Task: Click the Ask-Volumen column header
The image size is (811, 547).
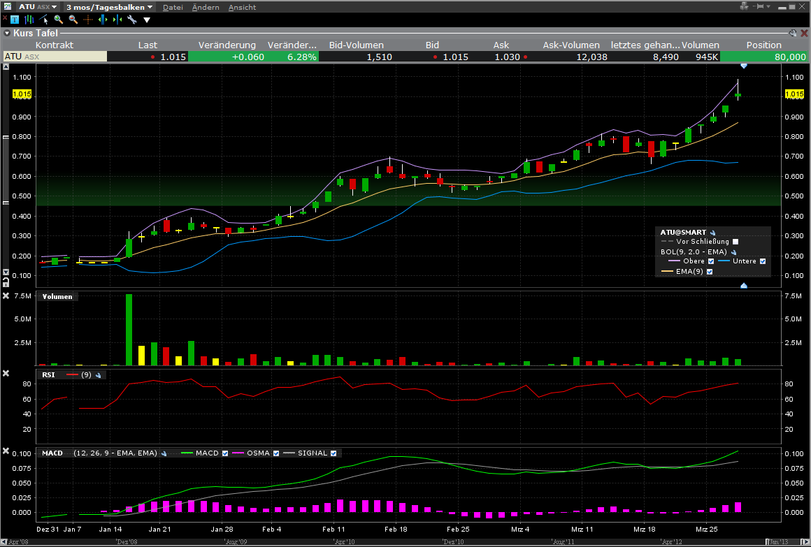Action: 571,45
